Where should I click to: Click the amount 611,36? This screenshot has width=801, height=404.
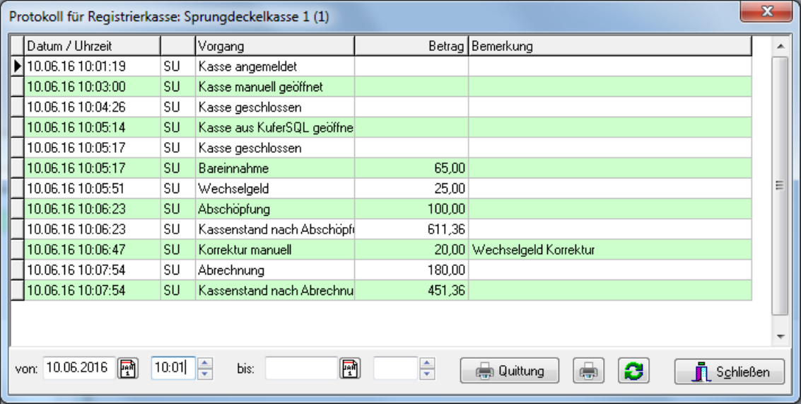447,230
